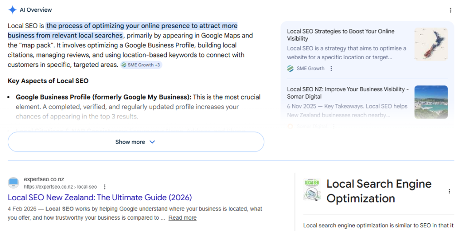Viewport: 464px width, 231px height.
Task: Click the SME Growth source name in card
Action: (310, 69)
